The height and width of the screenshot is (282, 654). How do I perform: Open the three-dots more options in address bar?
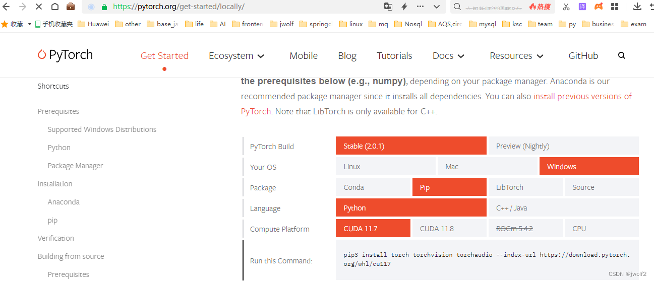421,7
